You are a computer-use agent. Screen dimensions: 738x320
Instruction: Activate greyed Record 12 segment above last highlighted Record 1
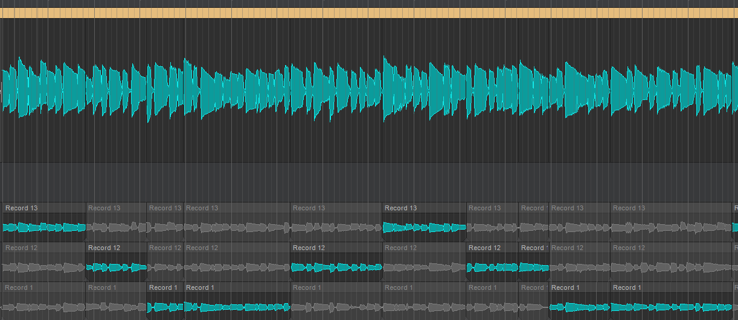(x=671, y=262)
